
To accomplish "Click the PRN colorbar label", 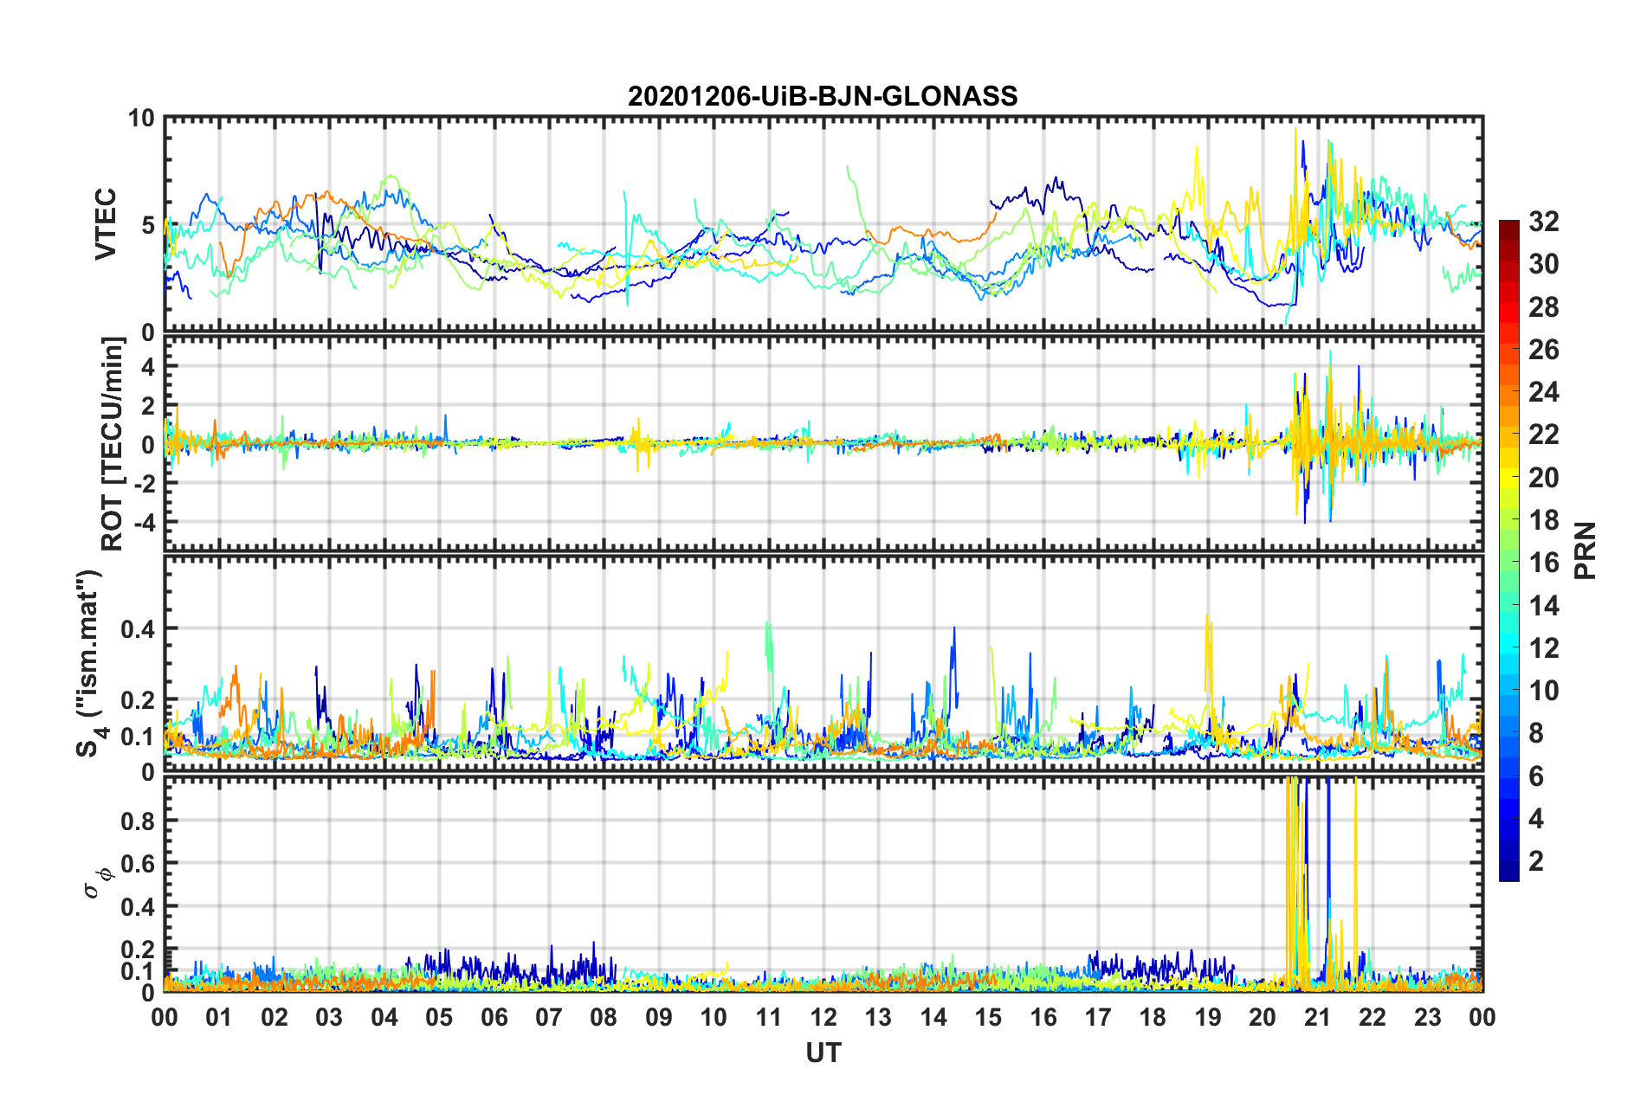I will [x=1585, y=550].
